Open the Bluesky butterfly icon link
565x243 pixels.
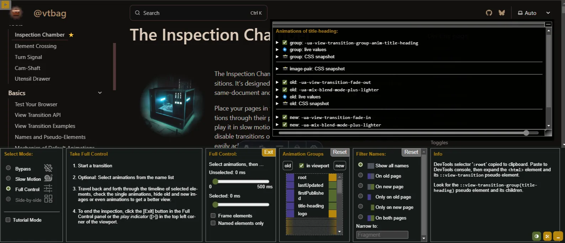pyautogui.click(x=502, y=13)
